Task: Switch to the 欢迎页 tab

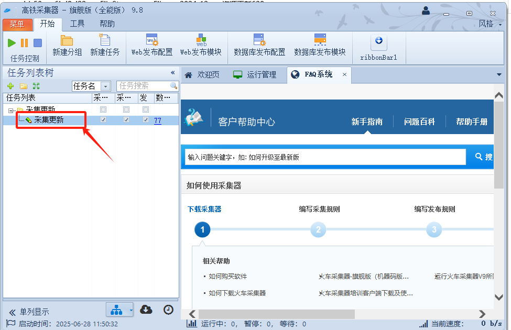Action: 202,75
